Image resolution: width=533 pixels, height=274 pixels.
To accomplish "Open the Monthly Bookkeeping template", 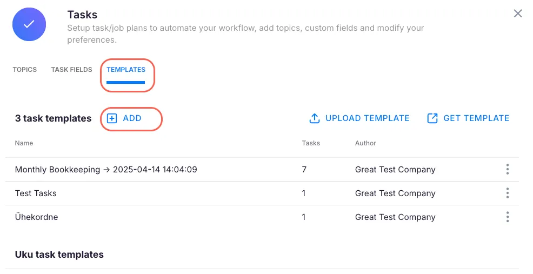I will coord(106,170).
